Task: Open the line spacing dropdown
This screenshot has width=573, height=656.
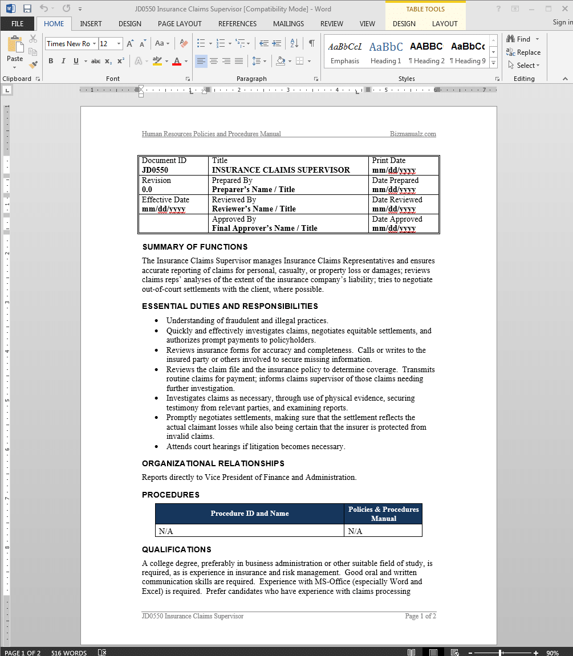Action: tap(259, 61)
